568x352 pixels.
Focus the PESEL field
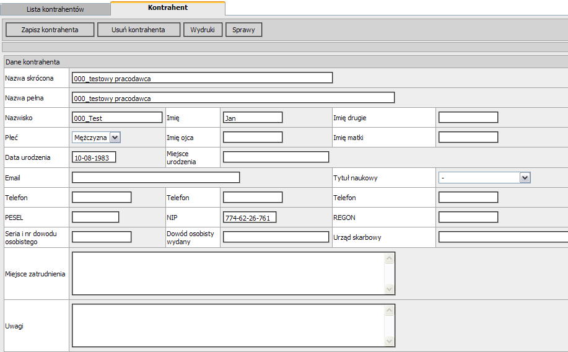(x=95, y=218)
